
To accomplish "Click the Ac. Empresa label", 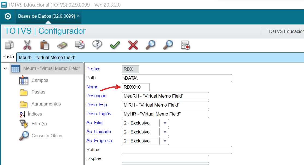I will 99,141.
